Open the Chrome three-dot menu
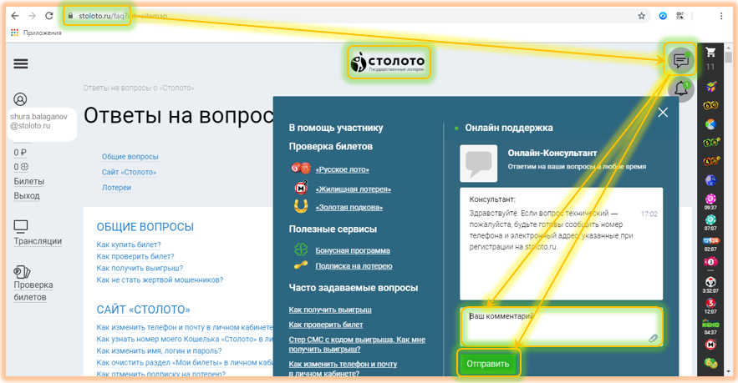This screenshot has height=383, width=738. [721, 16]
